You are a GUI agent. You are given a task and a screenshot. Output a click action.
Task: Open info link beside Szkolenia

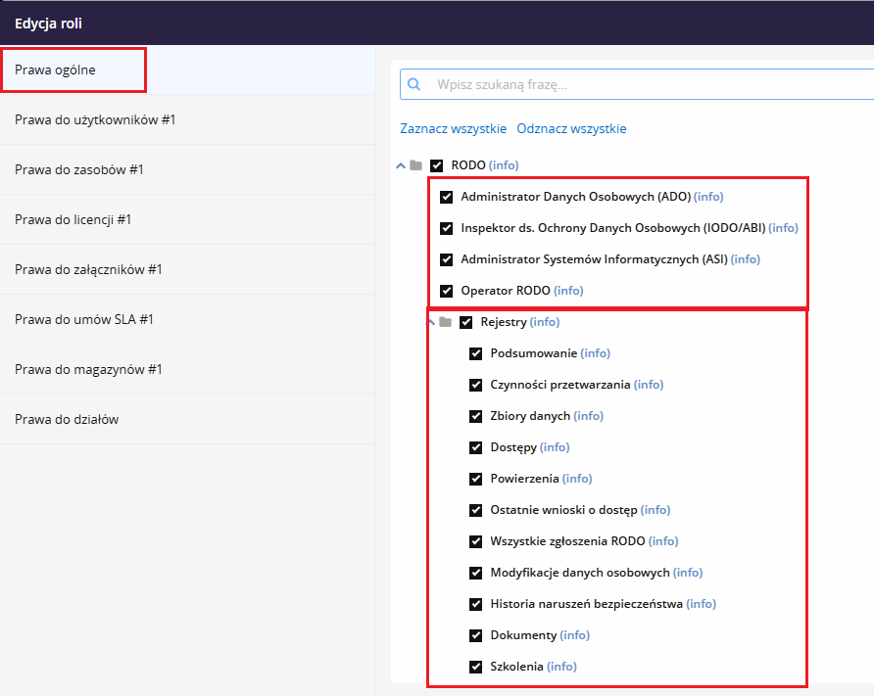pos(561,667)
